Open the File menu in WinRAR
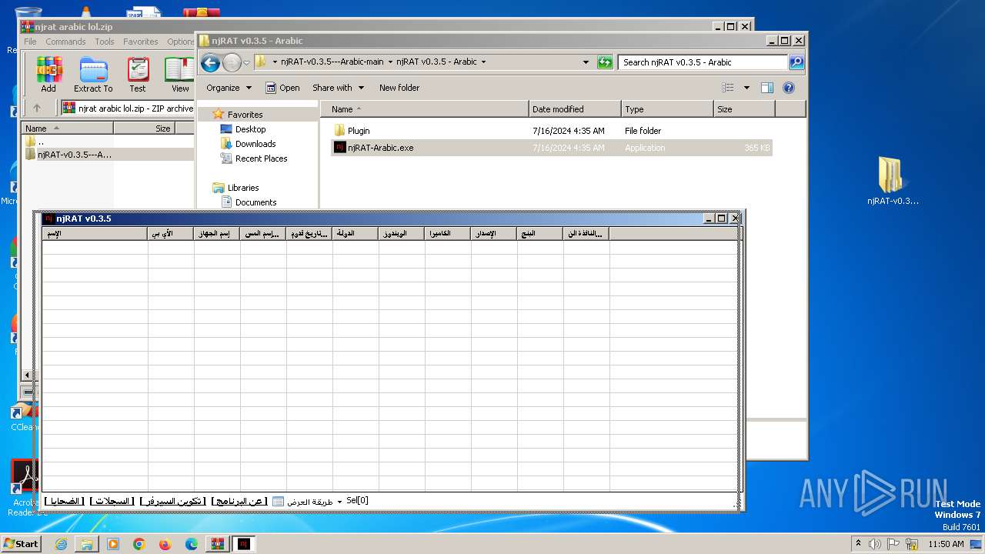This screenshot has width=985, height=554. pyautogui.click(x=30, y=42)
